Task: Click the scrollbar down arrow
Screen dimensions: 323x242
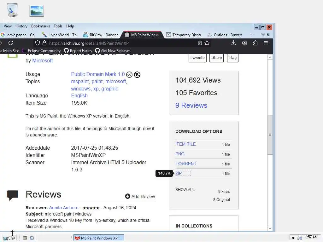Action: pos(270,228)
